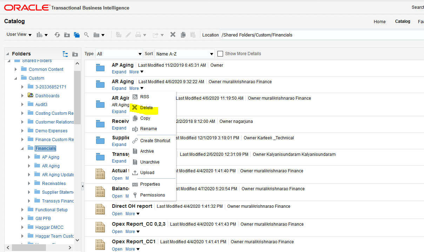
Task: Show folder tree in Folders pane
Action: click(65, 54)
